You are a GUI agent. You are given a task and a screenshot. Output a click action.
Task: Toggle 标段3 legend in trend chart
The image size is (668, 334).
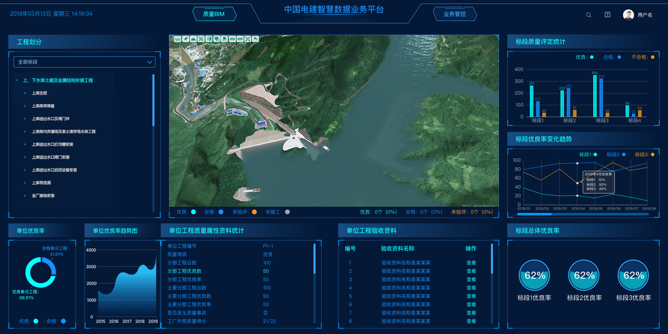(x=644, y=154)
